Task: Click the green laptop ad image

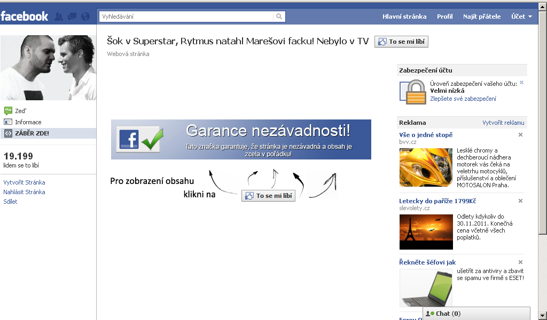Action: tap(426, 287)
